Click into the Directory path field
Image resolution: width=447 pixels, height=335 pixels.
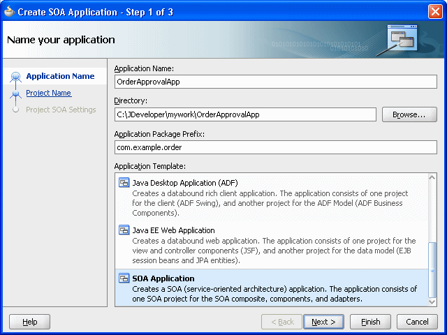tap(245, 114)
